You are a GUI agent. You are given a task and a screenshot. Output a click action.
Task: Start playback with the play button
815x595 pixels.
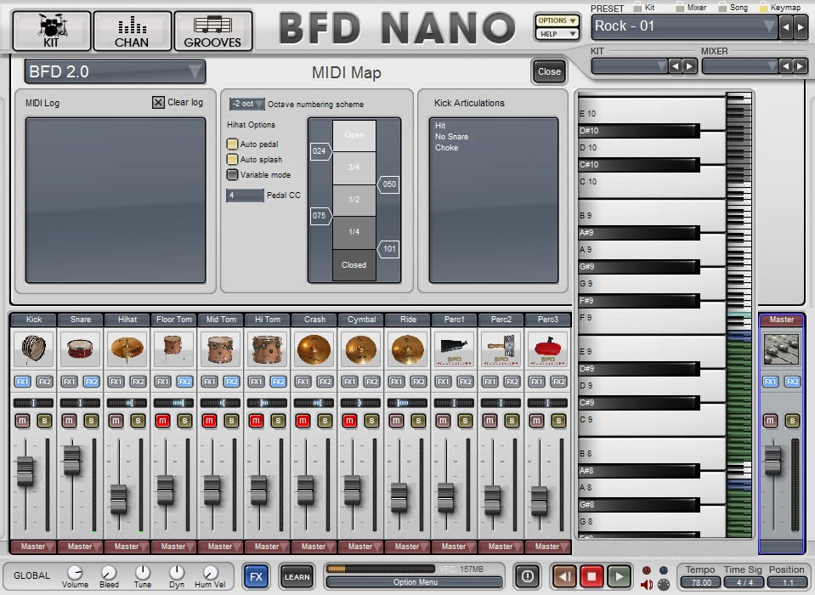click(619, 576)
